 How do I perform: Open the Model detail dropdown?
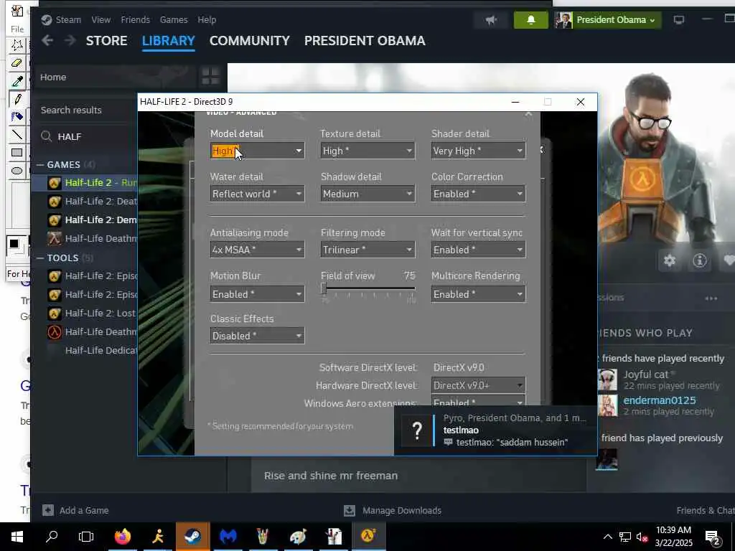[257, 151]
